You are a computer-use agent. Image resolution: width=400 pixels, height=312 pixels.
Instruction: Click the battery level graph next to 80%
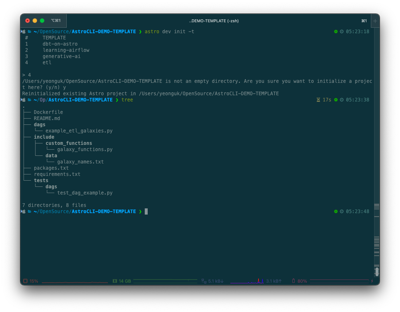pyautogui.click(x=339, y=281)
